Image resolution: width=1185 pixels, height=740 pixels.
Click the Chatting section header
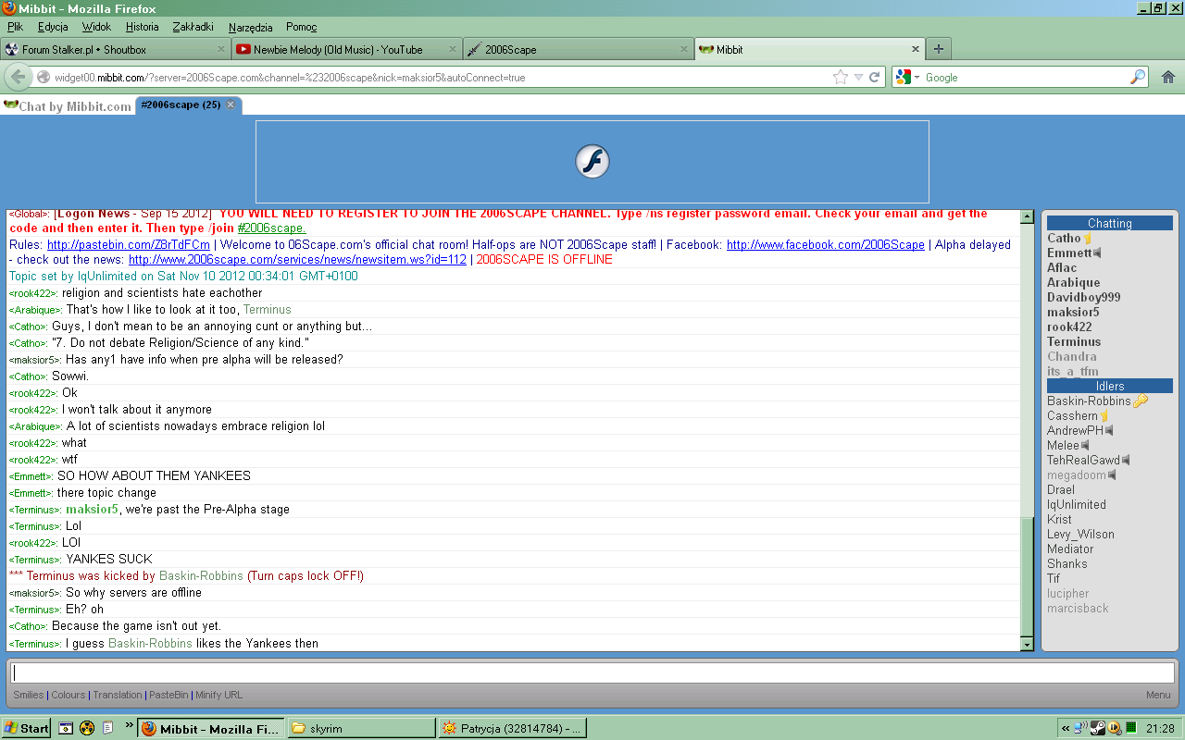(1110, 223)
